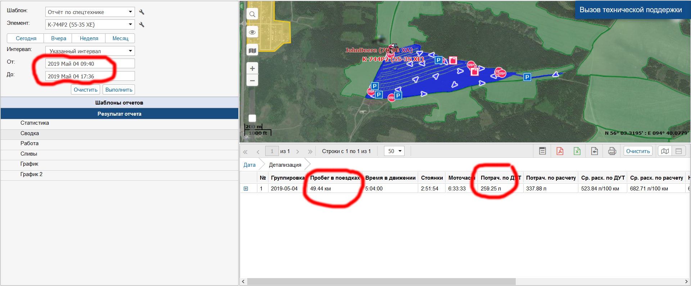Image resolution: width=691 pixels, height=286 pixels.
Task: Export report to PDF
Action: point(560,151)
